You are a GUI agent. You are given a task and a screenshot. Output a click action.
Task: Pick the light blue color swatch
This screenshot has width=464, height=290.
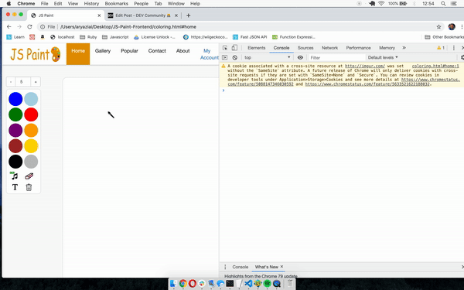pyautogui.click(x=31, y=99)
